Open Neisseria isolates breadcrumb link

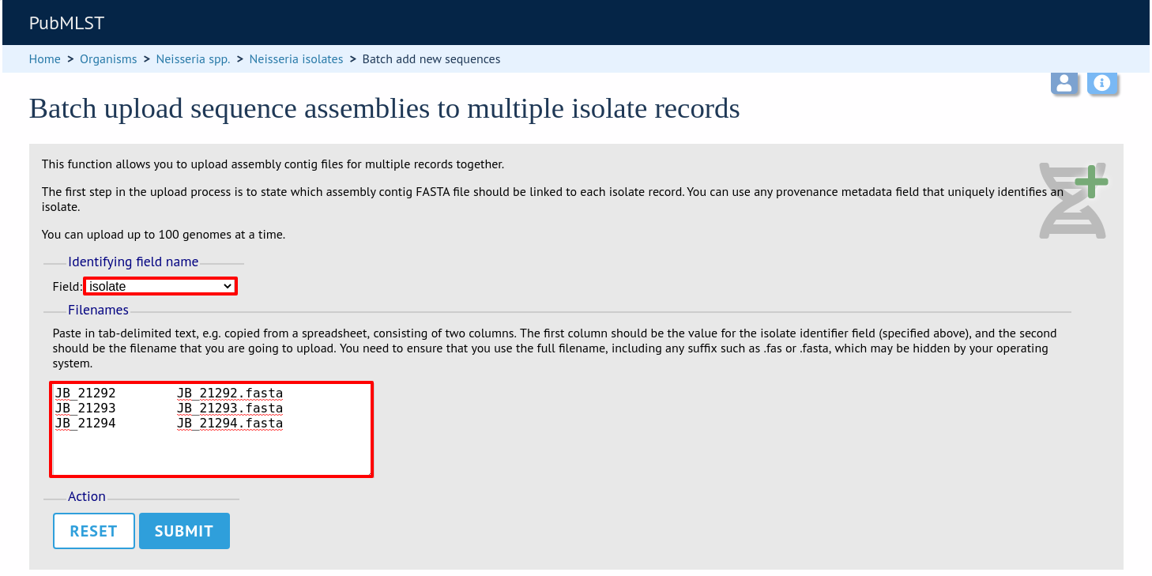[296, 59]
